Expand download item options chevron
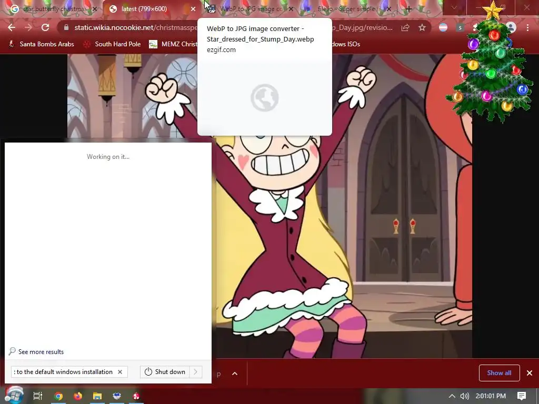 coord(235,373)
